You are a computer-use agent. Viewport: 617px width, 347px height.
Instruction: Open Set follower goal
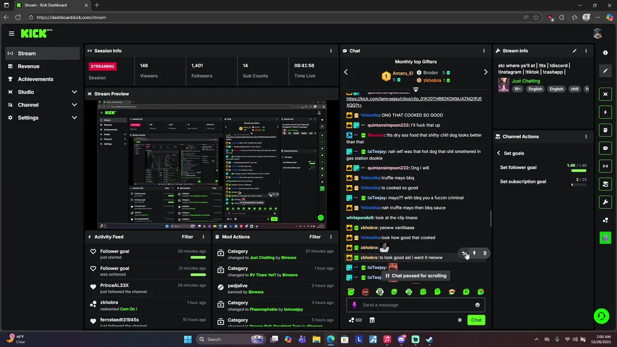(x=518, y=168)
